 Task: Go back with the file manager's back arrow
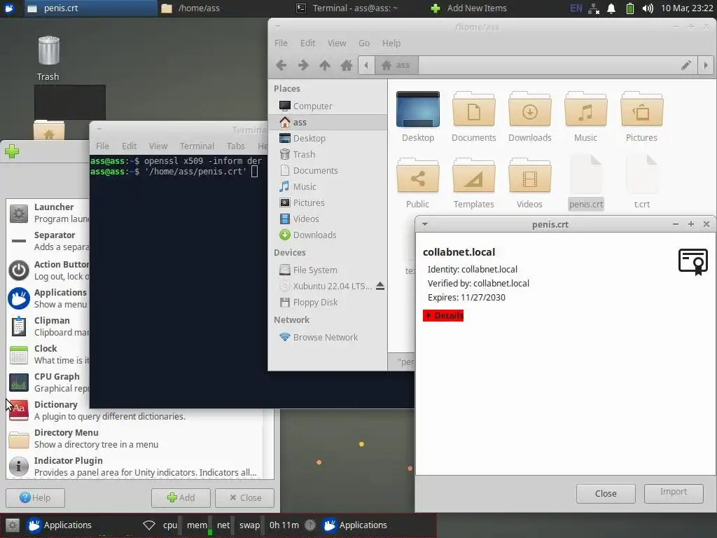tap(281, 65)
